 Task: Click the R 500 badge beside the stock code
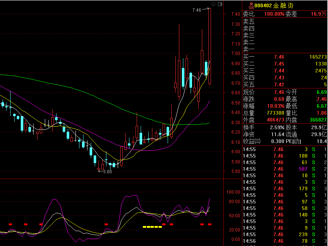(x=251, y=5)
